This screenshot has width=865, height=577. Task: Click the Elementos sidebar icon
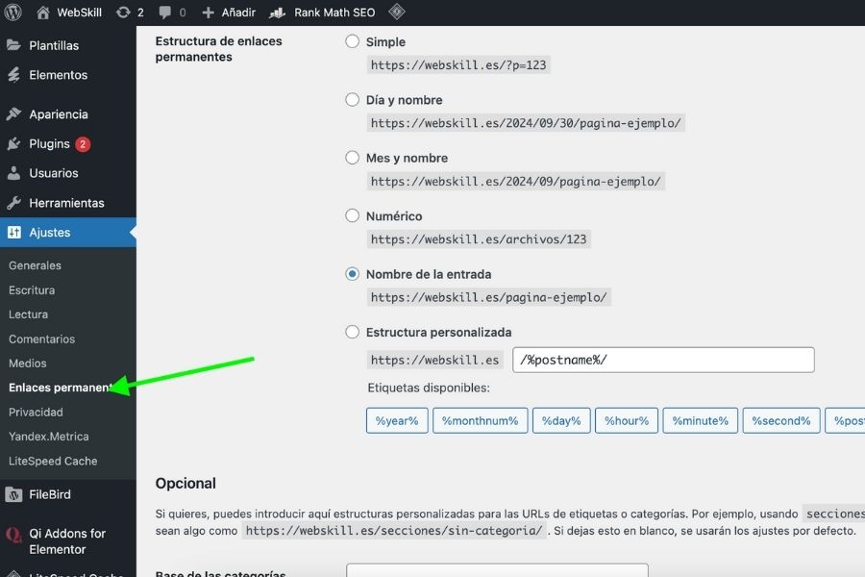coord(13,75)
